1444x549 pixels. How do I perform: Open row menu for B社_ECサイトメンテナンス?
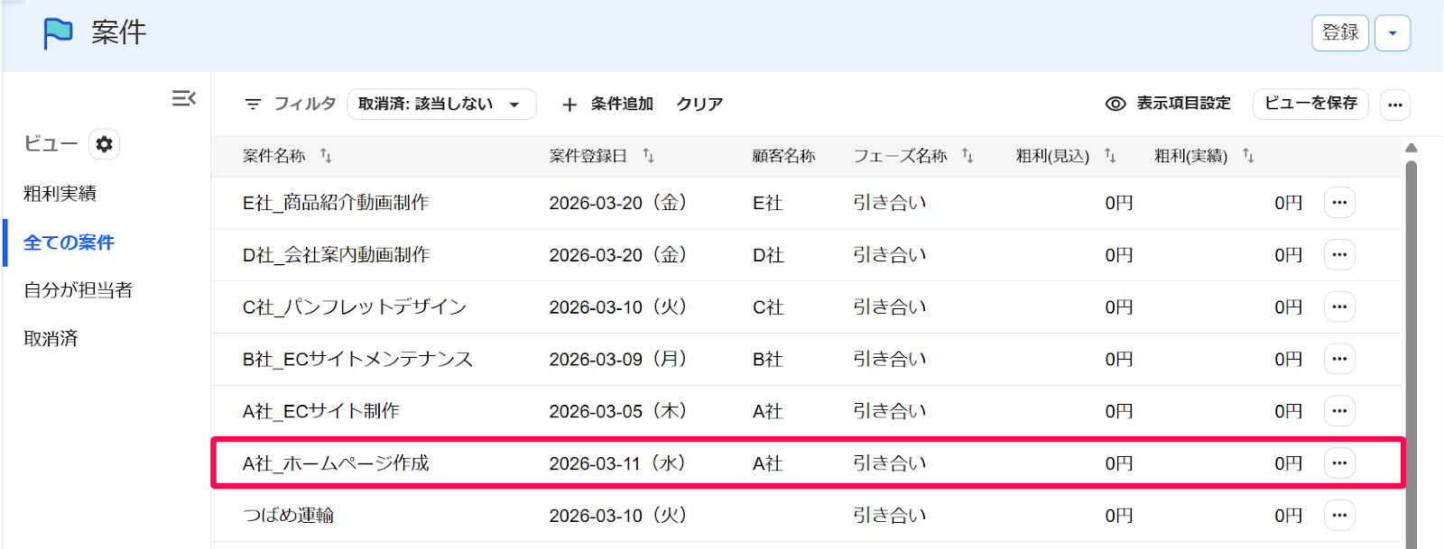click(1339, 359)
